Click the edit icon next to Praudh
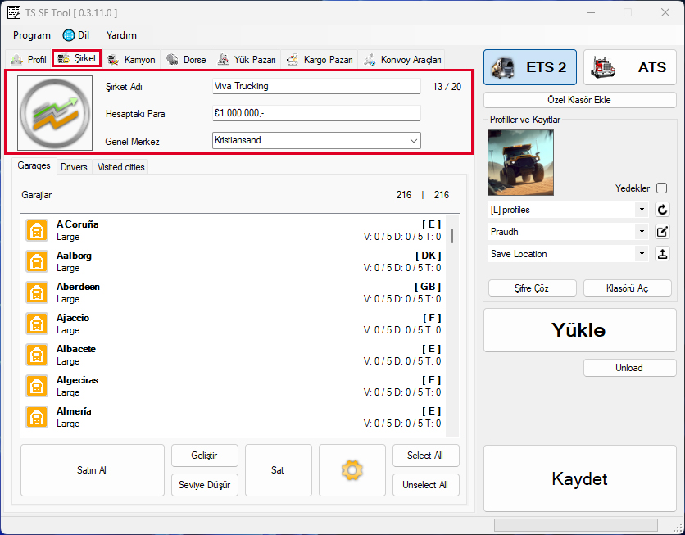685x535 pixels. 663,232
